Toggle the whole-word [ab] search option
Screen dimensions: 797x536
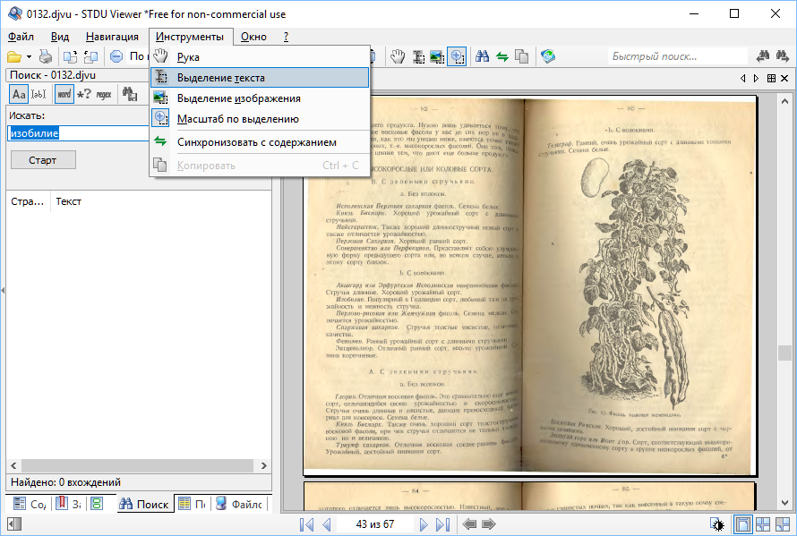tap(39, 94)
